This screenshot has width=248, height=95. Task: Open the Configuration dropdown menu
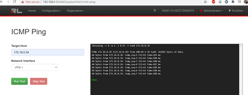51,11
